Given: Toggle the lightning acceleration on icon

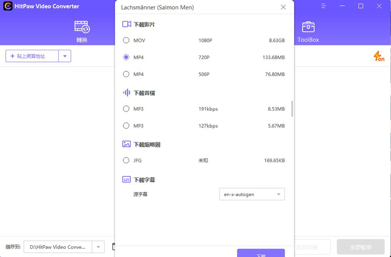Looking at the screenshot, I should (379, 56).
